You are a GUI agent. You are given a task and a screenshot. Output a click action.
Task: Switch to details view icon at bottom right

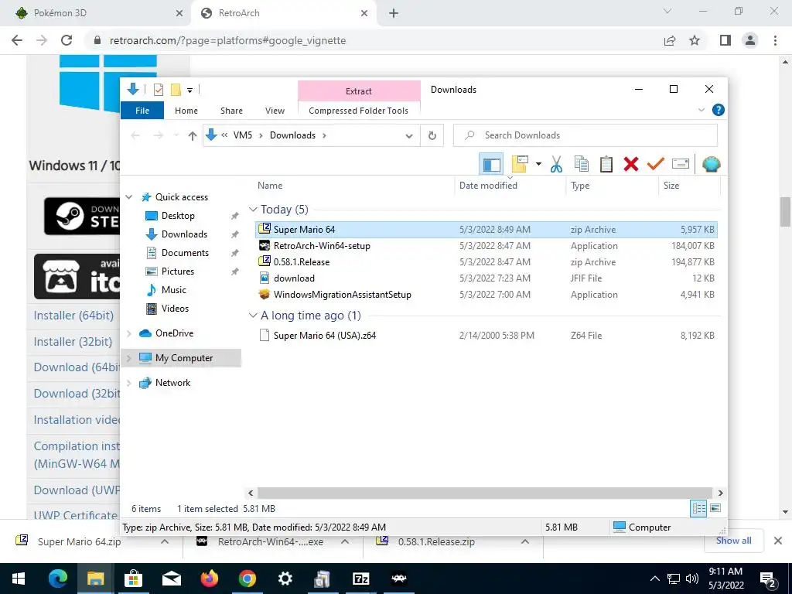[698, 509]
